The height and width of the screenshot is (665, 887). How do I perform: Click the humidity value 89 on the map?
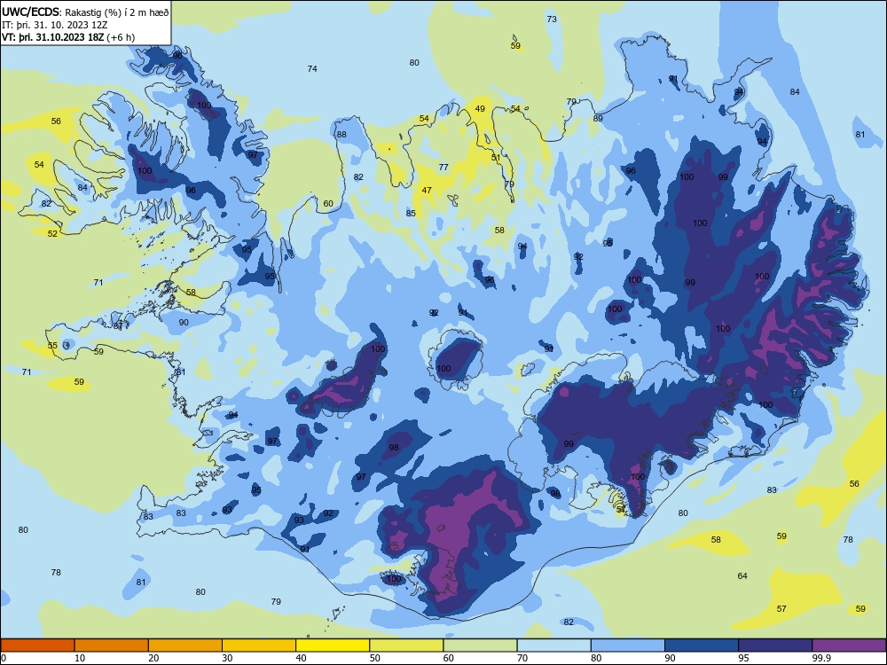click(598, 119)
